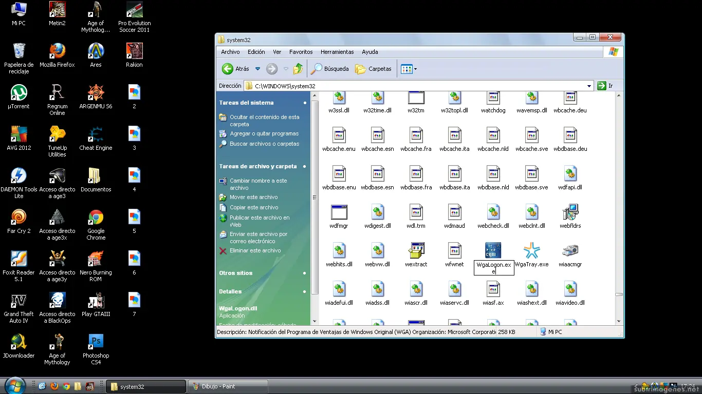
Task: Select the JDownloader desktop icon
Action: coord(19,346)
